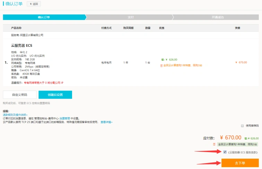Screen dimensions: 262x169
Task: Open the 退款规则及操作说明 link
Action: (15, 114)
